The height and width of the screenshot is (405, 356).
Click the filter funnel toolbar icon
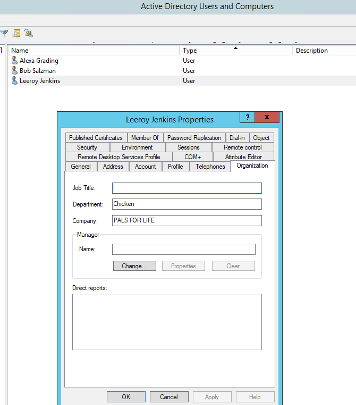[4, 33]
